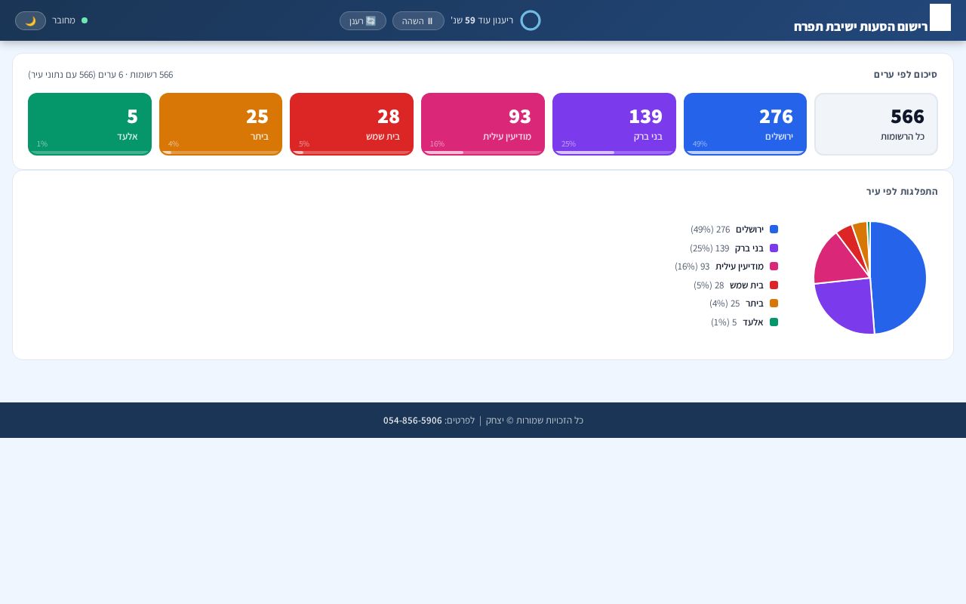This screenshot has width=966, height=604.
Task: Click the pink מודיעין עילית legend swatch
Action: coord(774,267)
